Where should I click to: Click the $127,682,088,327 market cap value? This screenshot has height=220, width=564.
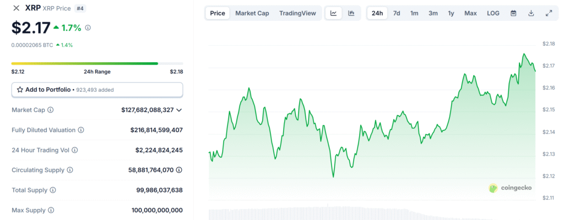pos(148,110)
